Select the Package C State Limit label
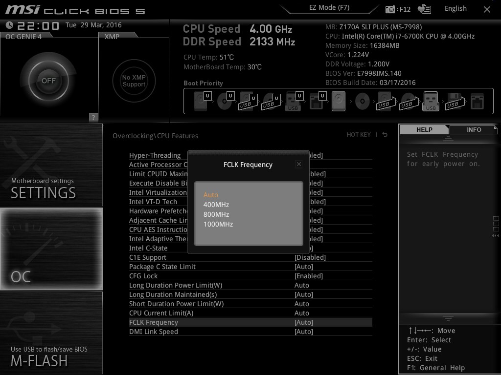The width and height of the screenshot is (501, 375). point(162,267)
